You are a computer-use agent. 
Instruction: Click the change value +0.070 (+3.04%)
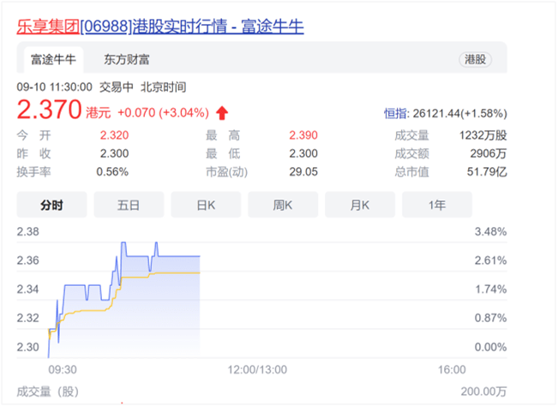164,113
